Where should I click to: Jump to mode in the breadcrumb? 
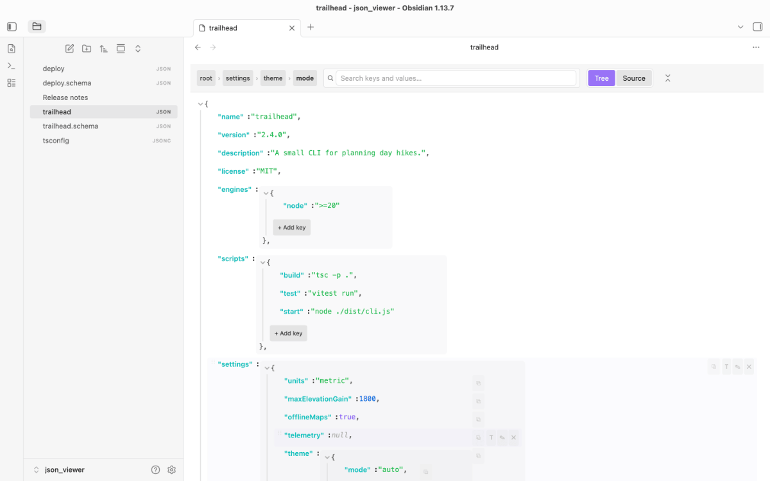click(x=305, y=78)
